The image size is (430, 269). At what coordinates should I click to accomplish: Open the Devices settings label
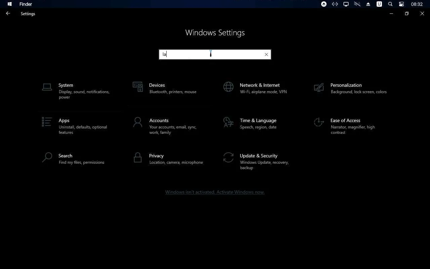(x=157, y=85)
